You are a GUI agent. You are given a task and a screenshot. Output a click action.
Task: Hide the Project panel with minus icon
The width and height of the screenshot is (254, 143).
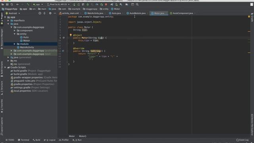[55, 13]
